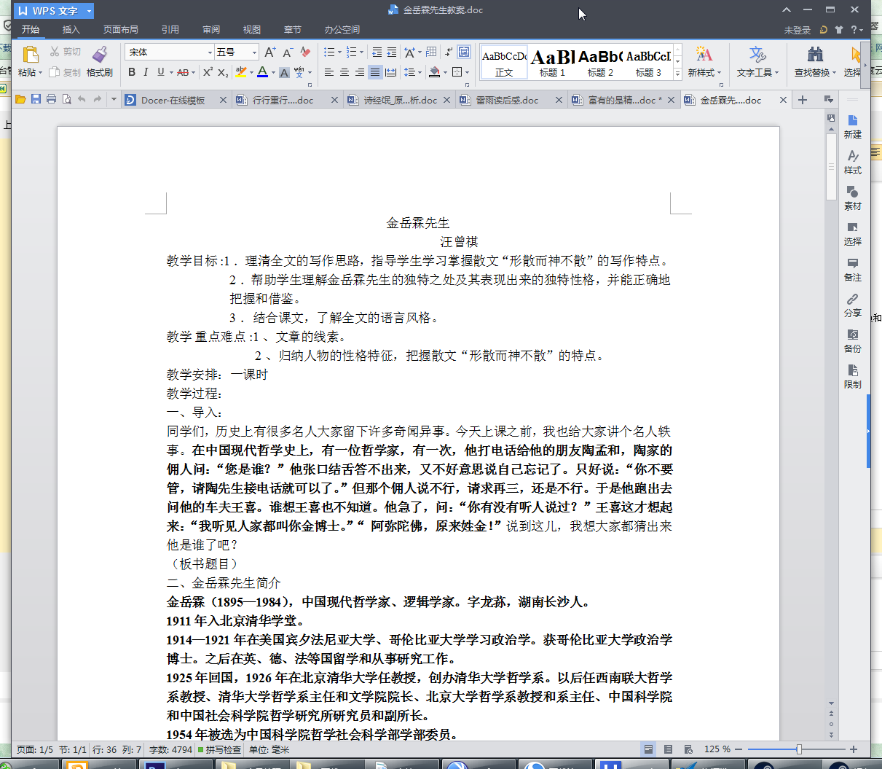882x769 pixels.
Task: Click the 新建 (New) icon in right sidebar
Action: pos(852,125)
